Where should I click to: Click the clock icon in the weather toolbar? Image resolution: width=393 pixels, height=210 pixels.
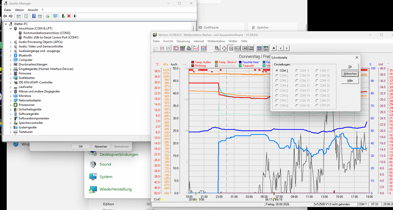click(x=224, y=48)
